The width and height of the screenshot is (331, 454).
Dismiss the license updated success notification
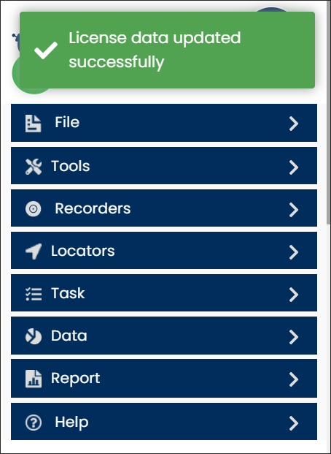click(167, 50)
